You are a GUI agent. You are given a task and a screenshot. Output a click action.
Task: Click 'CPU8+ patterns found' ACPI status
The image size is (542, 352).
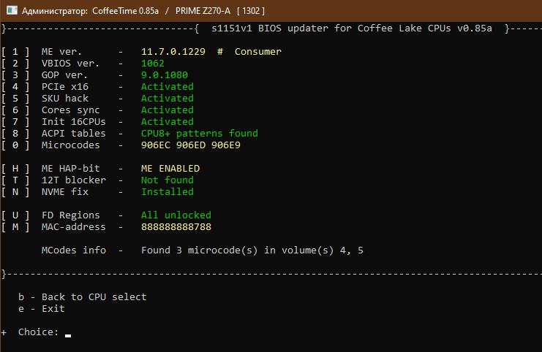(200, 133)
